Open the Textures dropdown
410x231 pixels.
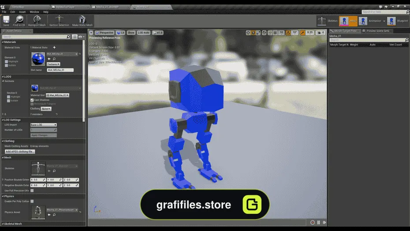click(53, 64)
